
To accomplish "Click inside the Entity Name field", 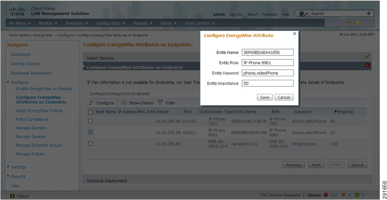I will 268,52.
